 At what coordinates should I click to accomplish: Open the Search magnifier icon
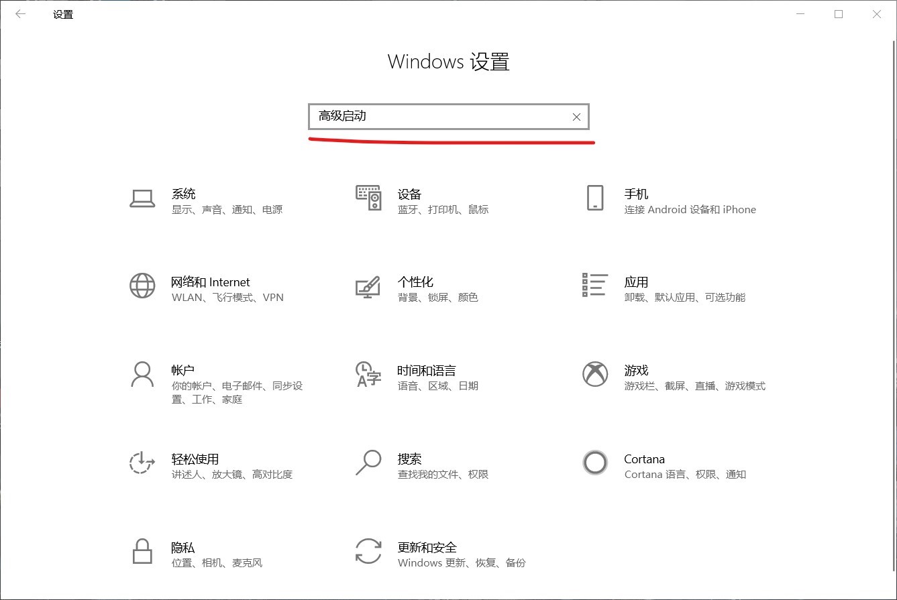click(368, 463)
